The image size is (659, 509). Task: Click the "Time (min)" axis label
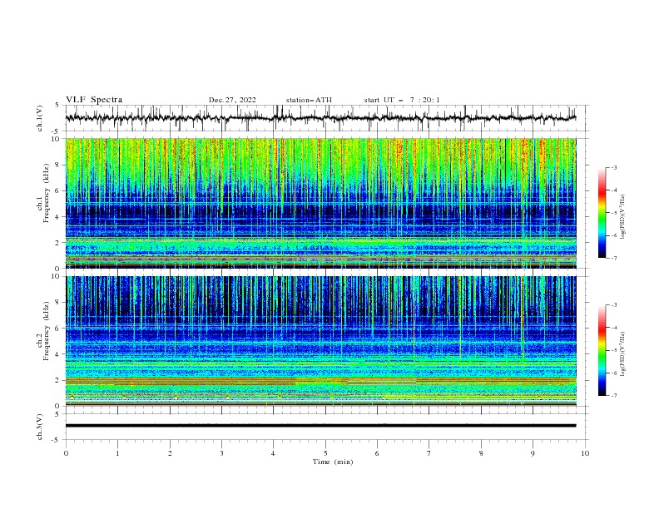click(333, 462)
